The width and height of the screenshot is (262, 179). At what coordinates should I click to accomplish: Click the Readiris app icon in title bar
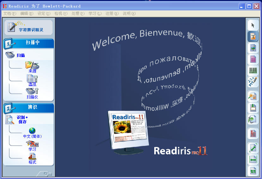click(x=5, y=6)
